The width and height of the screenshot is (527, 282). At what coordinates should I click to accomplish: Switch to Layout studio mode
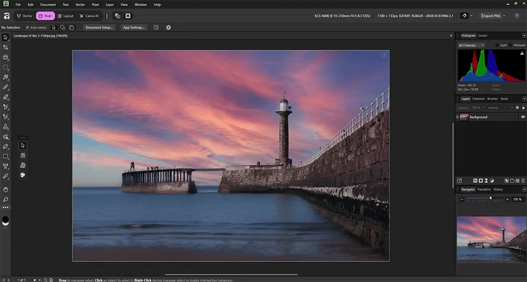pos(65,16)
